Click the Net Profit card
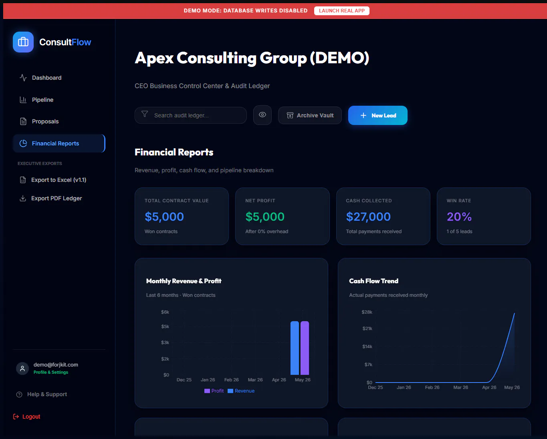This screenshot has width=547, height=439. click(283, 216)
